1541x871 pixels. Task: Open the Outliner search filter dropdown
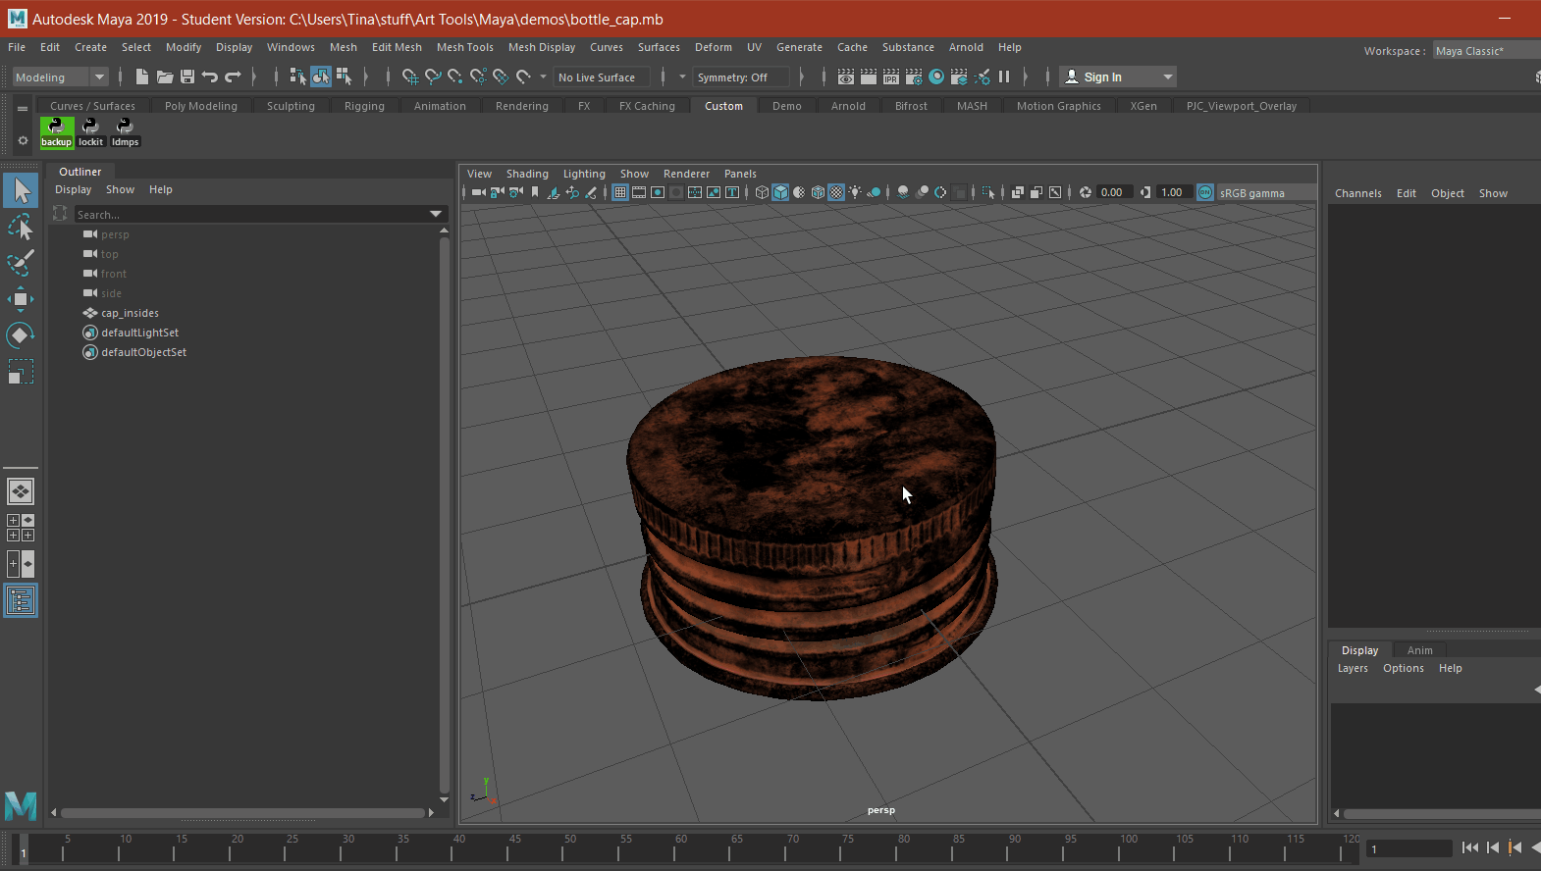coord(436,214)
